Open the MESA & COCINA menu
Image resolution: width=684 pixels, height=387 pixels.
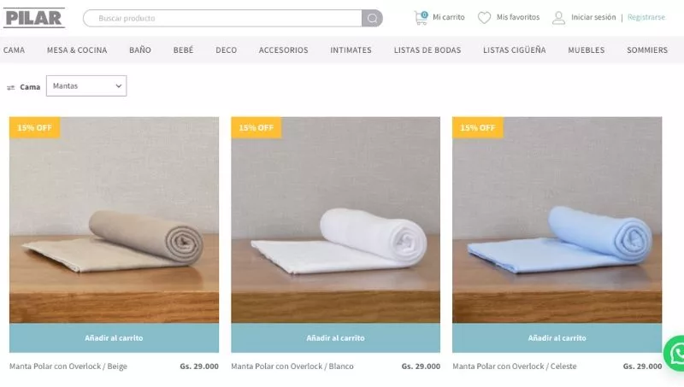77,50
